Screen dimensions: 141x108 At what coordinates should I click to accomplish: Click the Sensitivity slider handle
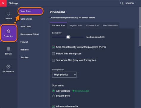tap(68, 37)
